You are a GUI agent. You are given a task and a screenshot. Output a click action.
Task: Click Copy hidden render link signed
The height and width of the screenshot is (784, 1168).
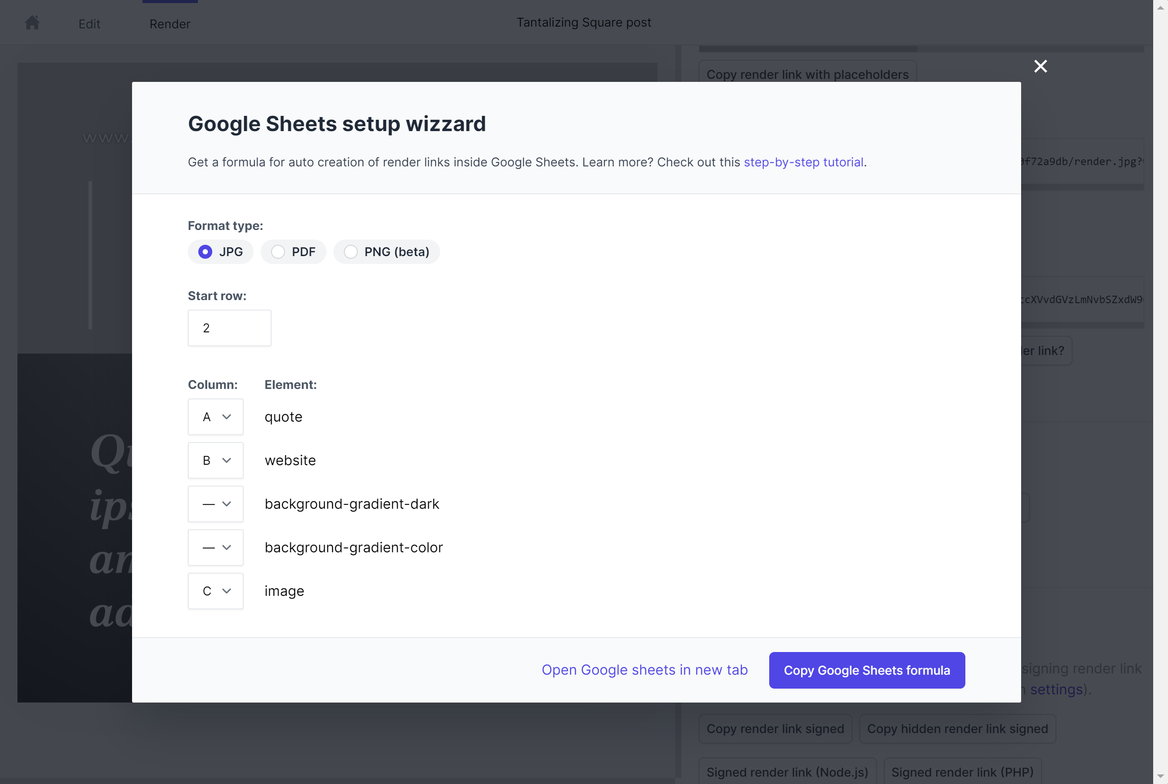957,729
